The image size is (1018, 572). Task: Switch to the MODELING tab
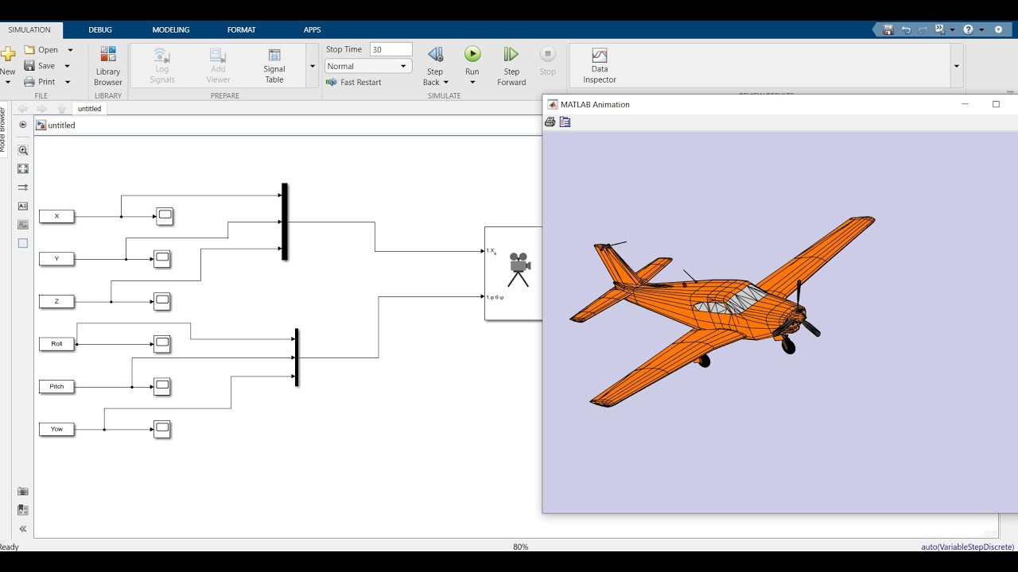pos(171,29)
